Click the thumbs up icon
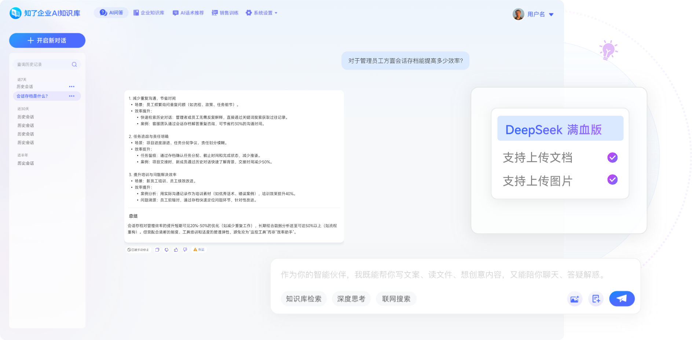The width and height of the screenshot is (692, 340). tap(176, 250)
